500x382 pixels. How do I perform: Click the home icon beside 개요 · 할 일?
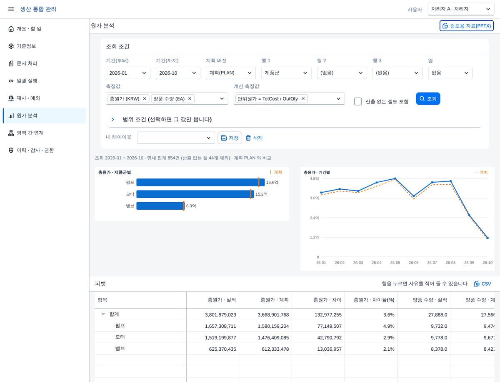[11, 29]
